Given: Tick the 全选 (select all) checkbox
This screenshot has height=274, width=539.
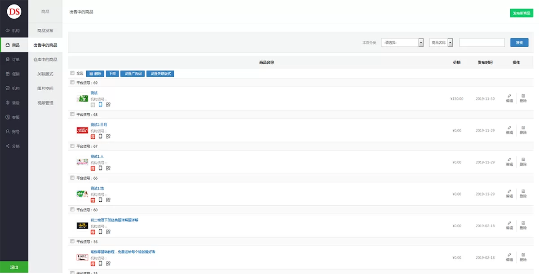Looking at the screenshot, I should 72,73.
